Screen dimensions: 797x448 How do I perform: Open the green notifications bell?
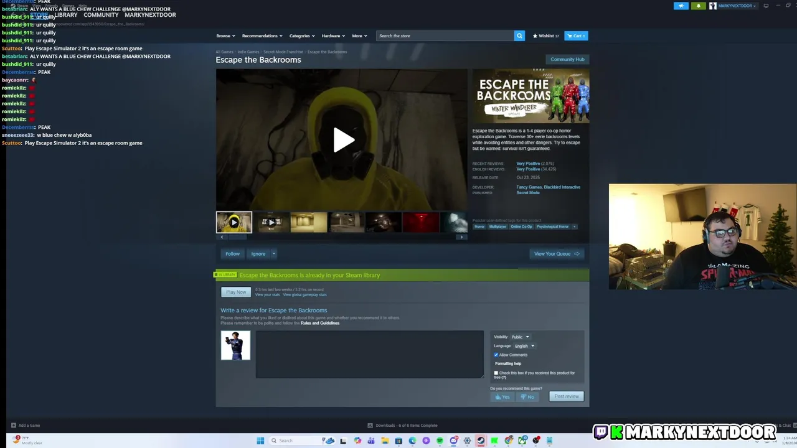pos(698,6)
